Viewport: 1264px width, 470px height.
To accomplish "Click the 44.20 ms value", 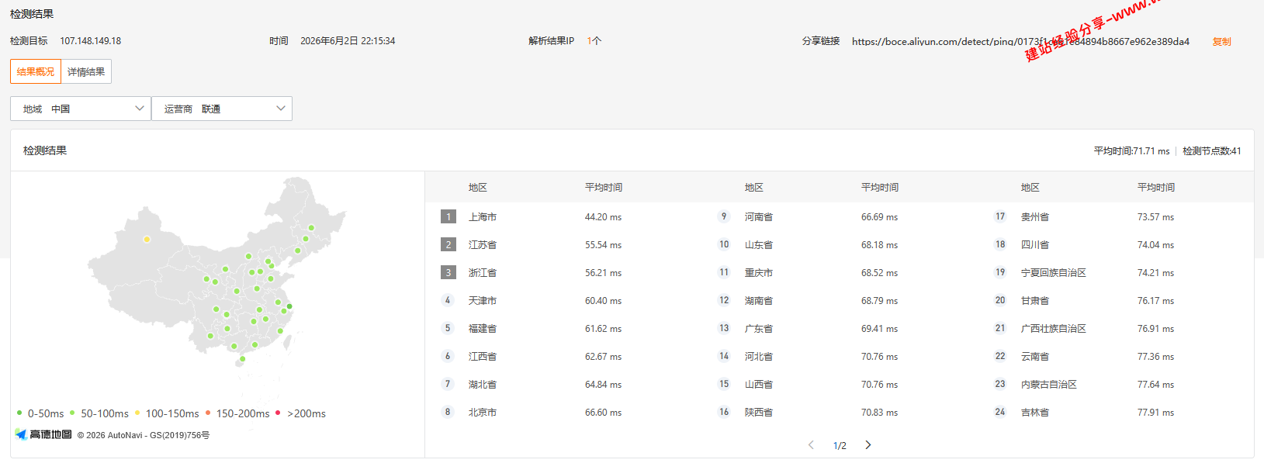I will (x=603, y=217).
